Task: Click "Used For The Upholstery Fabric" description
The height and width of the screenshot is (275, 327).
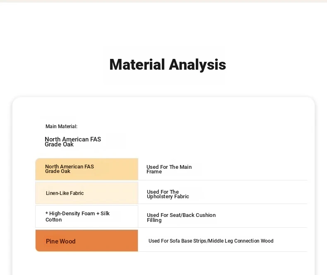Action: (x=168, y=194)
